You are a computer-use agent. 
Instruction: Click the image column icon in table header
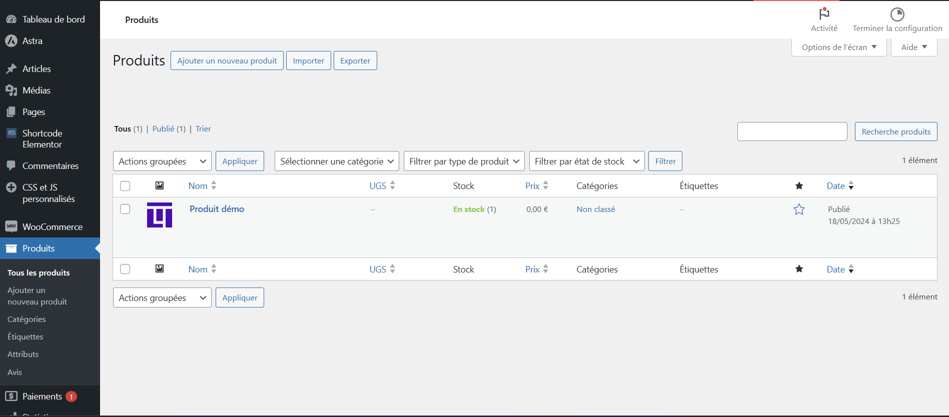[160, 185]
